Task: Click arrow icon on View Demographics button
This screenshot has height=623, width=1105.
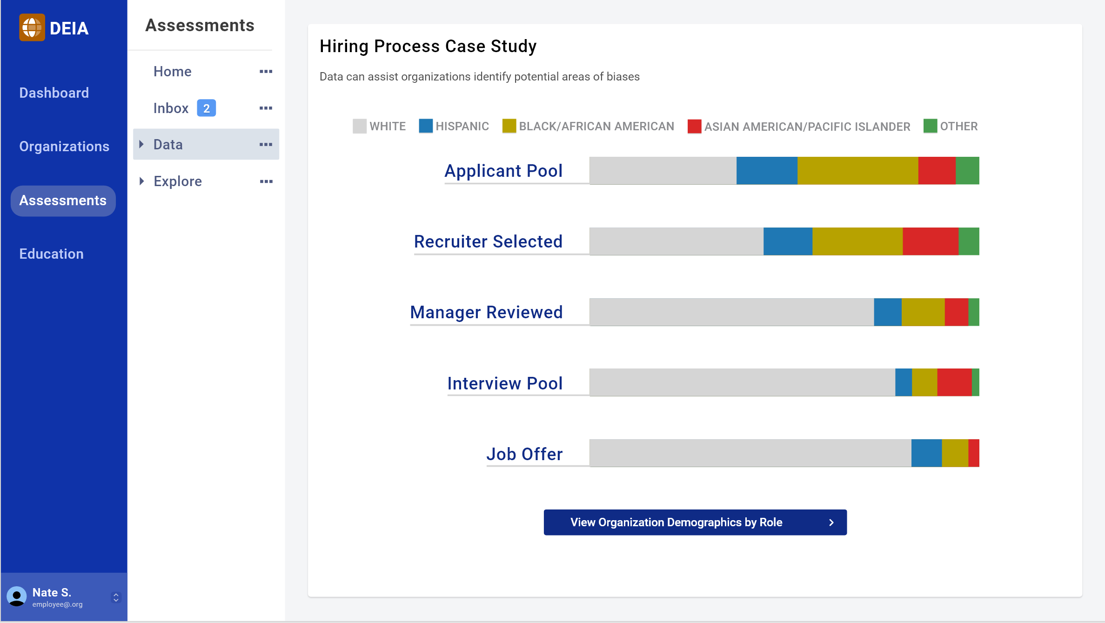Action: click(x=831, y=523)
